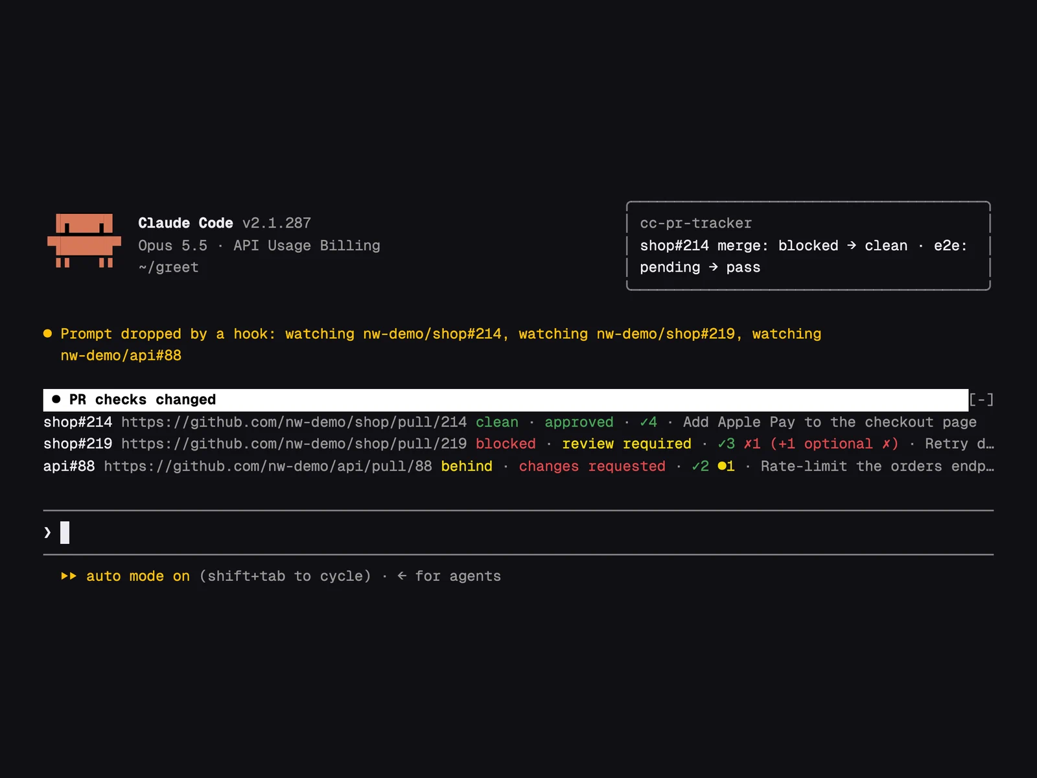Click the ~/greet working directory

click(169, 267)
